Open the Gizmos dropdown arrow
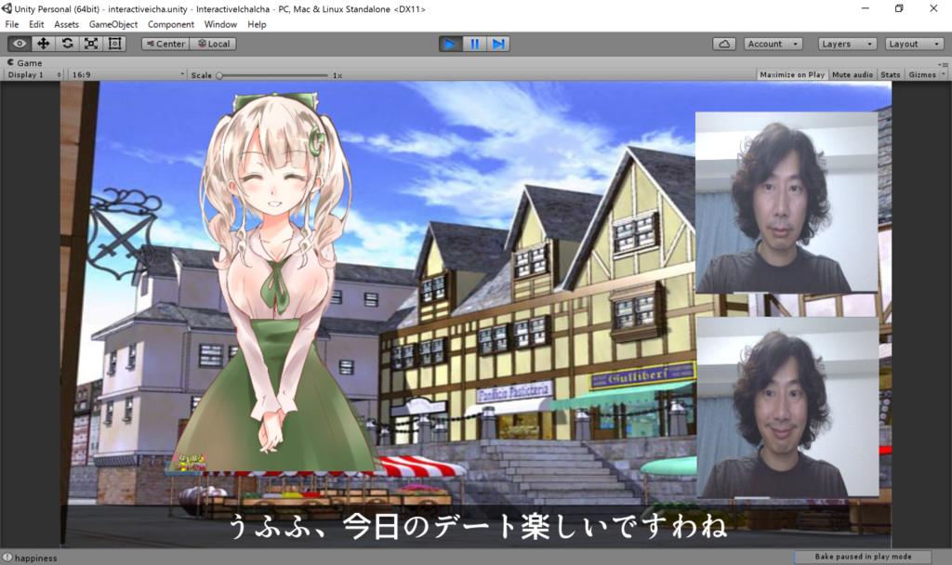The width and height of the screenshot is (952, 565). pyautogui.click(x=943, y=74)
